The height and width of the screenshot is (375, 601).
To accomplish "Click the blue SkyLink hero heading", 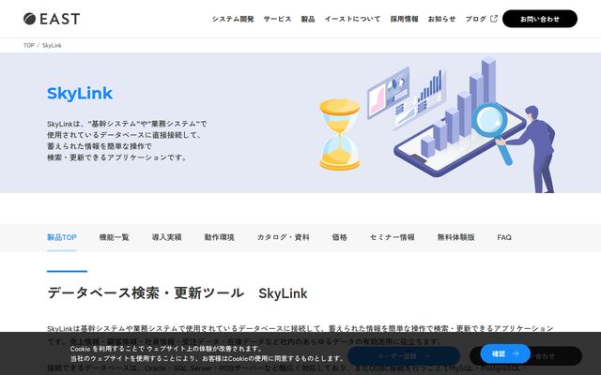I will point(80,93).
